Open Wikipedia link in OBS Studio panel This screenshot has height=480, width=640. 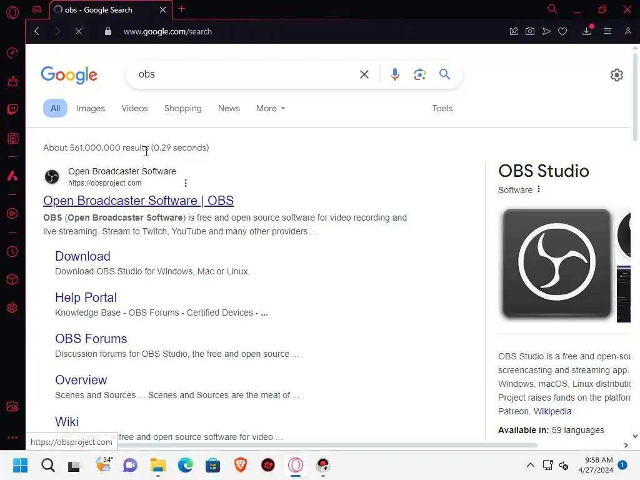[552, 411]
